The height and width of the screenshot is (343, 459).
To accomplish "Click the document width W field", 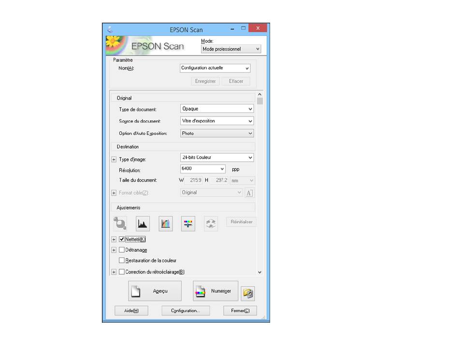I will pos(193,180).
